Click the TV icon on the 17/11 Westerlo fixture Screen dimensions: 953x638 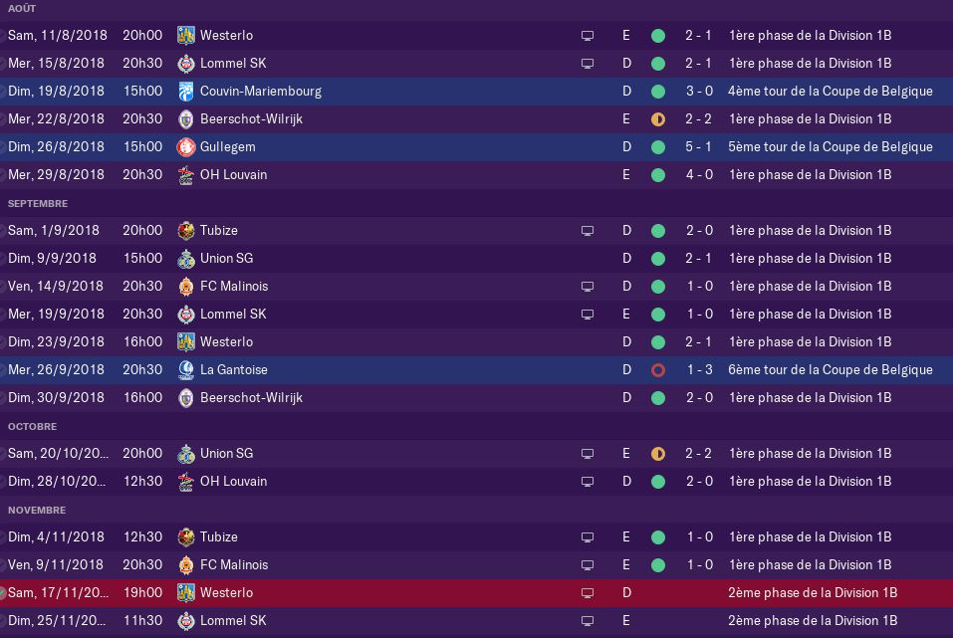coord(588,593)
